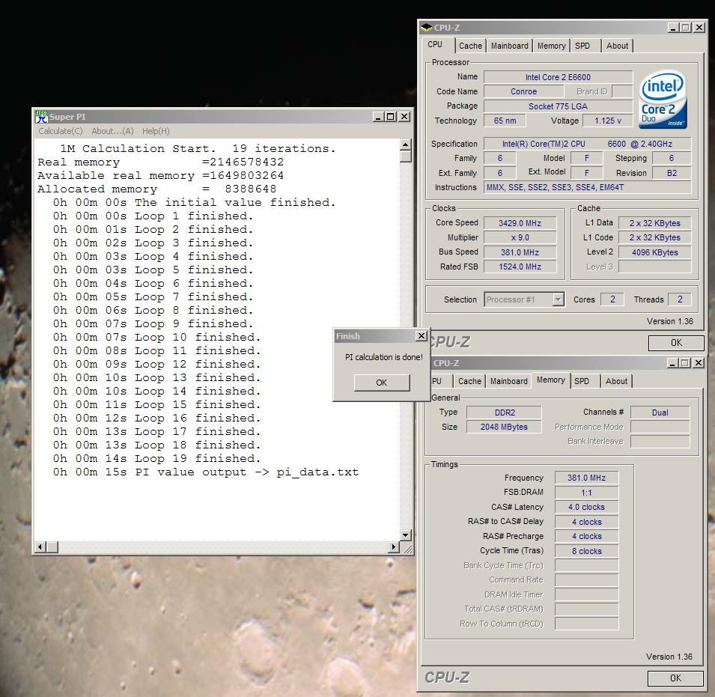Image resolution: width=715 pixels, height=697 pixels.
Task: Close the upper CPU-Z window
Action: pos(699,28)
